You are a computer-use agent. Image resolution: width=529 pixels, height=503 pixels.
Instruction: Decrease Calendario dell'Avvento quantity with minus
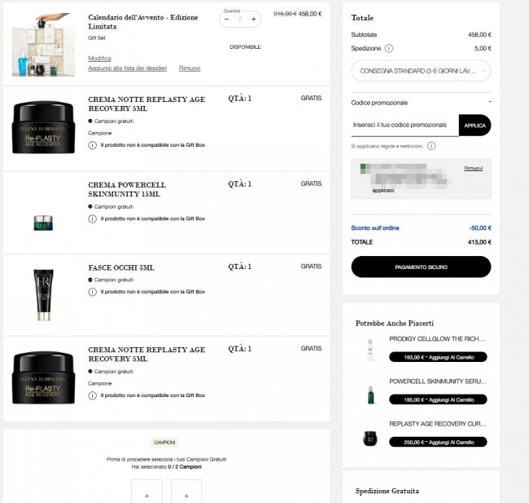pyautogui.click(x=227, y=20)
